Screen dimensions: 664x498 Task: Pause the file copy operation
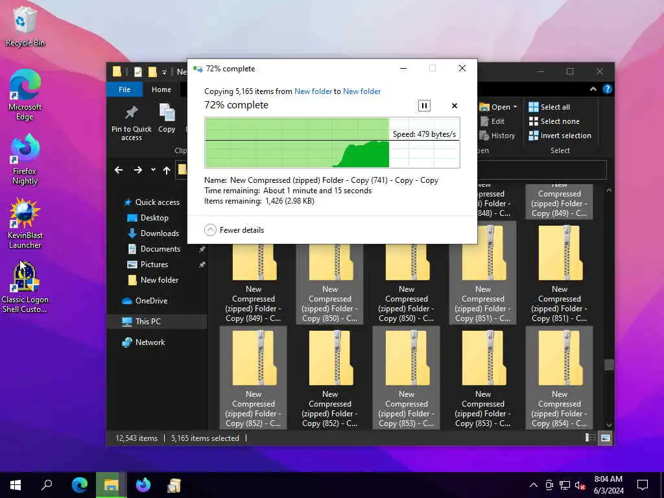pos(424,106)
